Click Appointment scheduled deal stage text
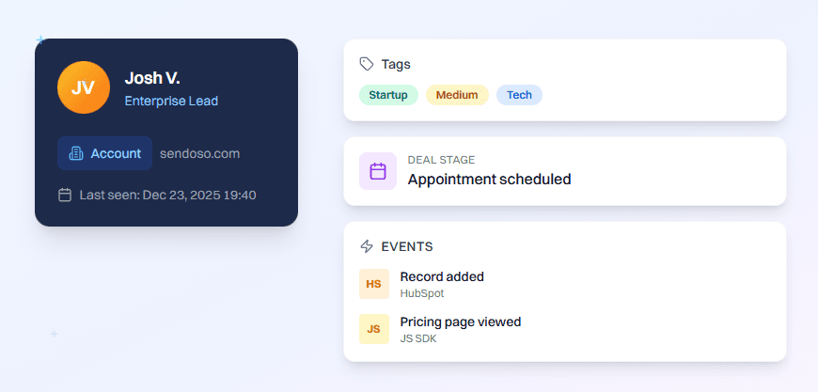 point(489,179)
